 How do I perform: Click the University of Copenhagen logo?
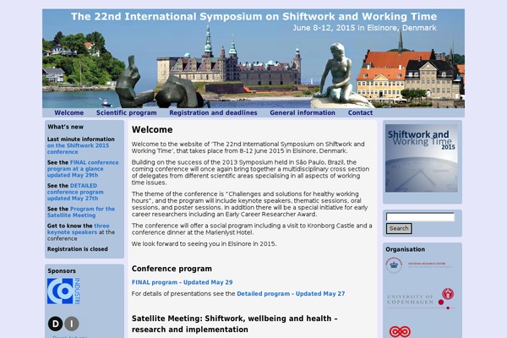pos(420,298)
